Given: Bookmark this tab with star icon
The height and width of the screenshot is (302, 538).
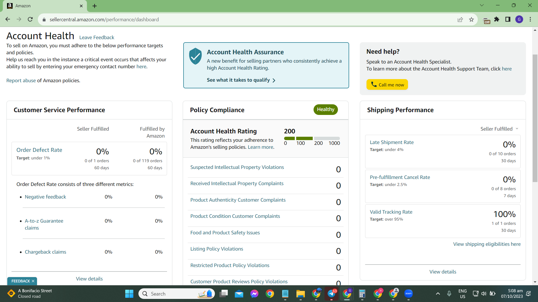Looking at the screenshot, I should pyautogui.click(x=471, y=20).
